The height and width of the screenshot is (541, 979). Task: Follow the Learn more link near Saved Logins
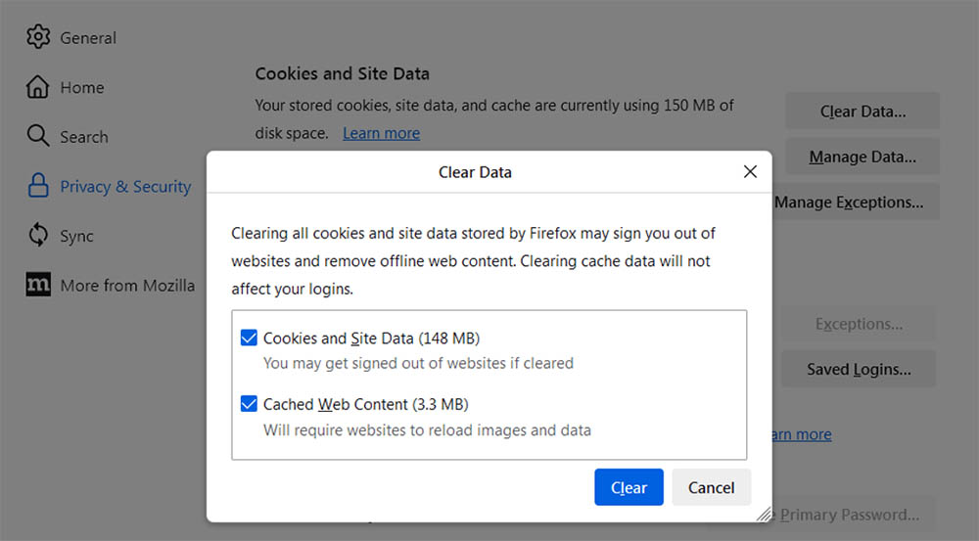(x=802, y=434)
